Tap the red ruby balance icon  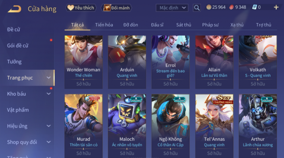coord(231,7)
